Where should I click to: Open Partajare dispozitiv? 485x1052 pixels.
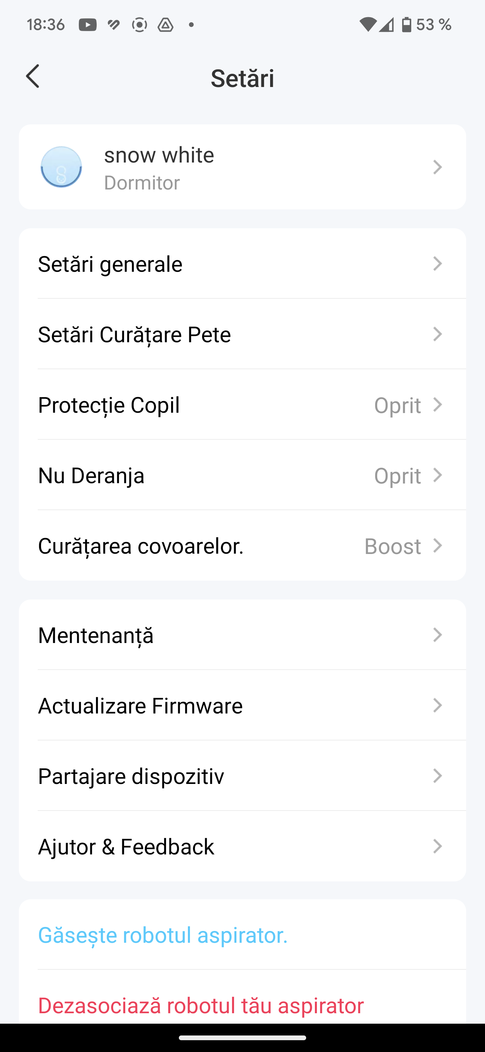(242, 776)
